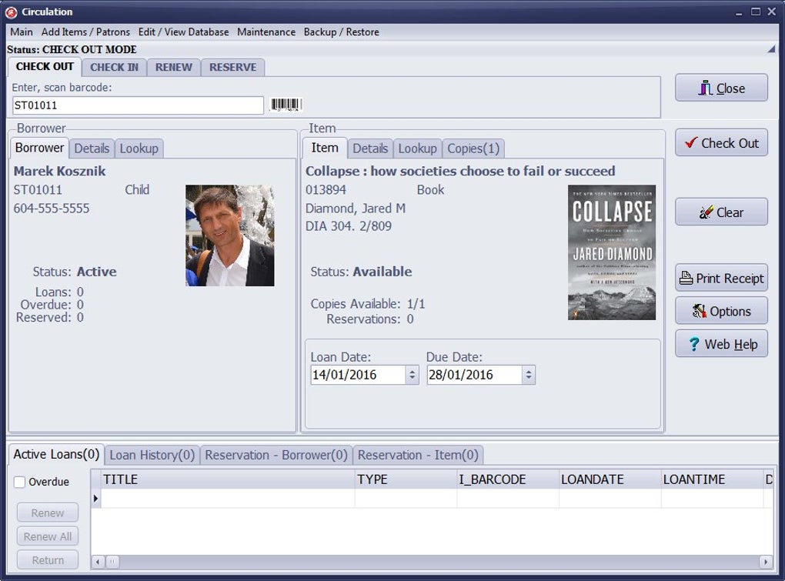
Task: Click the Return button
Action: [48, 560]
